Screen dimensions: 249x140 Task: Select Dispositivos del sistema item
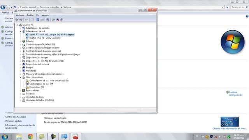(x=37, y=64)
